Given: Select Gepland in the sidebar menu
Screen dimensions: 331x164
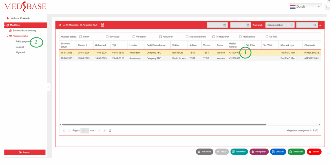Looking at the screenshot, I should (x=20, y=47).
